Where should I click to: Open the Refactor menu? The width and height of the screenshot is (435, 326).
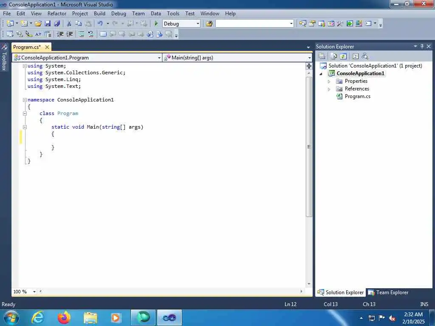[57, 13]
